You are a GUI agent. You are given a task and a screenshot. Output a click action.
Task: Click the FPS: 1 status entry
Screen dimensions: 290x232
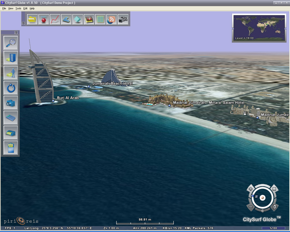tap(10, 228)
